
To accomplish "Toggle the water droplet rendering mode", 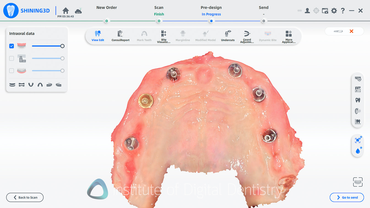I will pos(358,151).
